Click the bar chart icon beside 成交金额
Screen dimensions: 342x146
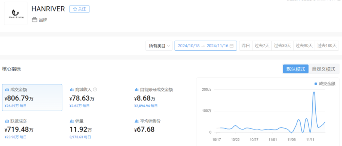click(7, 90)
